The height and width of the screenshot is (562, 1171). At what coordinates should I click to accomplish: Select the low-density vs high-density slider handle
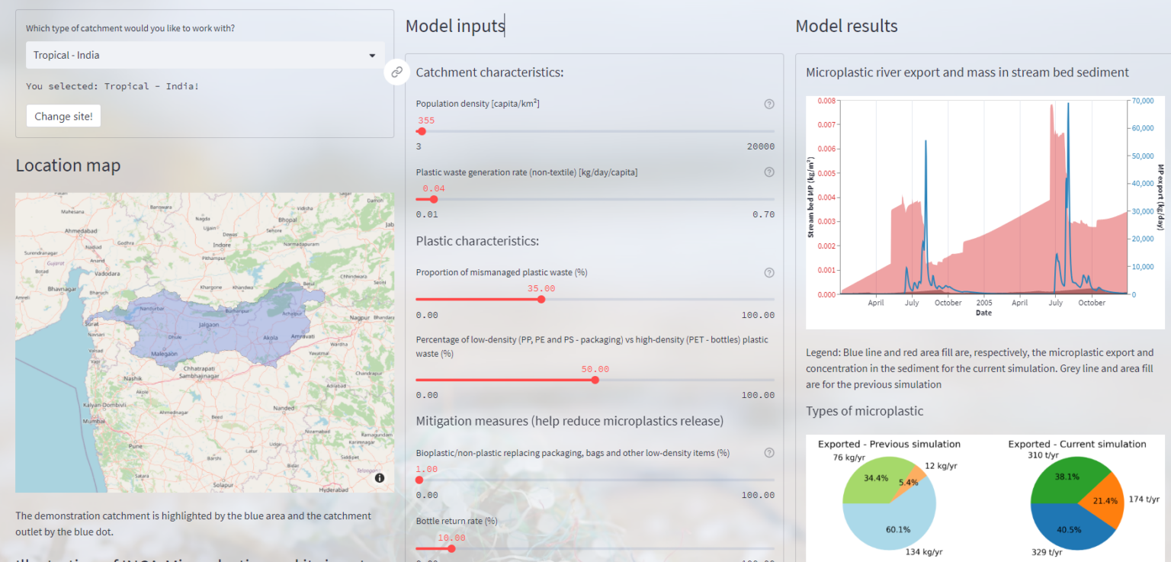click(595, 380)
